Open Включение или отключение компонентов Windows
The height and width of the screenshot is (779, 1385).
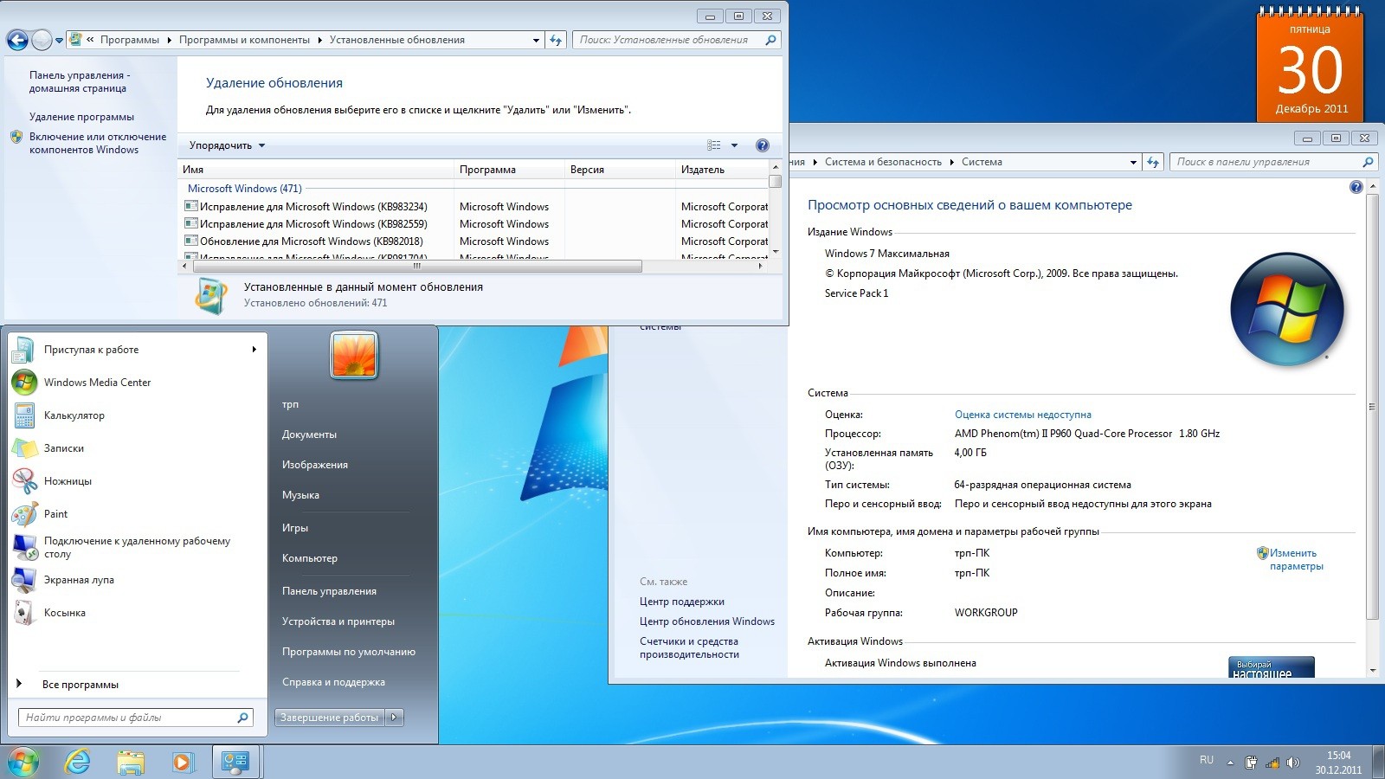(98, 143)
